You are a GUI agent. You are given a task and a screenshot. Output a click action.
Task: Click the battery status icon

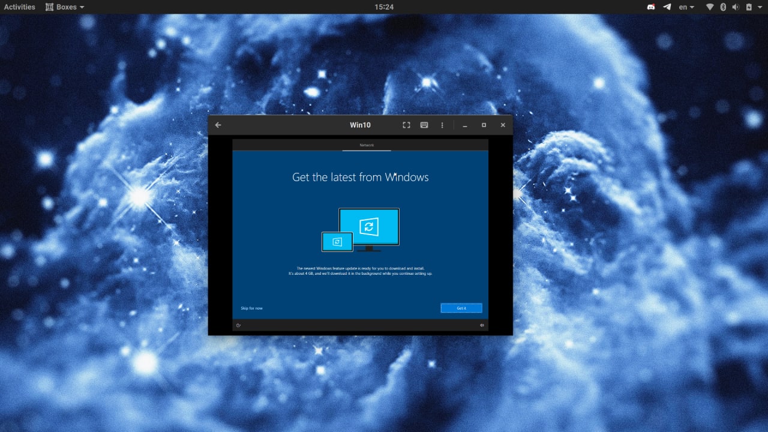[749, 7]
